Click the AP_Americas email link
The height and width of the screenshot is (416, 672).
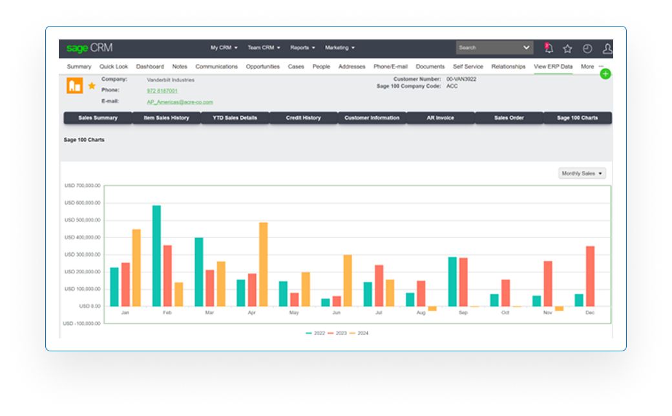pyautogui.click(x=180, y=102)
